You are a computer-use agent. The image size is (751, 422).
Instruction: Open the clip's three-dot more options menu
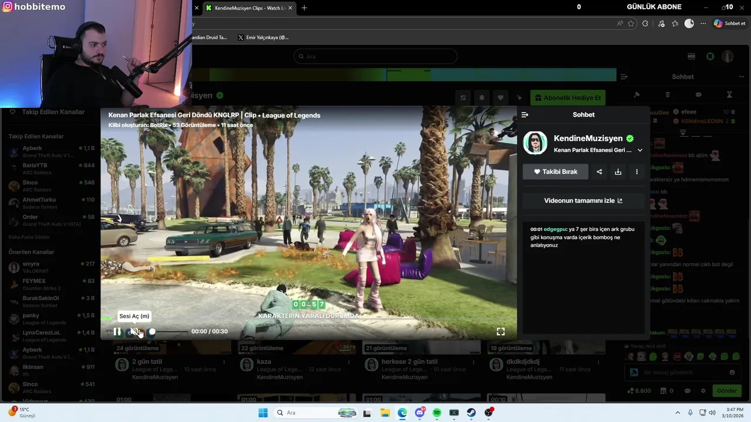click(x=637, y=172)
